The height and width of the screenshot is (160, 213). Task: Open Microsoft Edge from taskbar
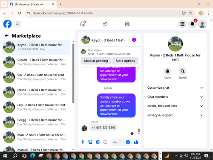pos(33,156)
